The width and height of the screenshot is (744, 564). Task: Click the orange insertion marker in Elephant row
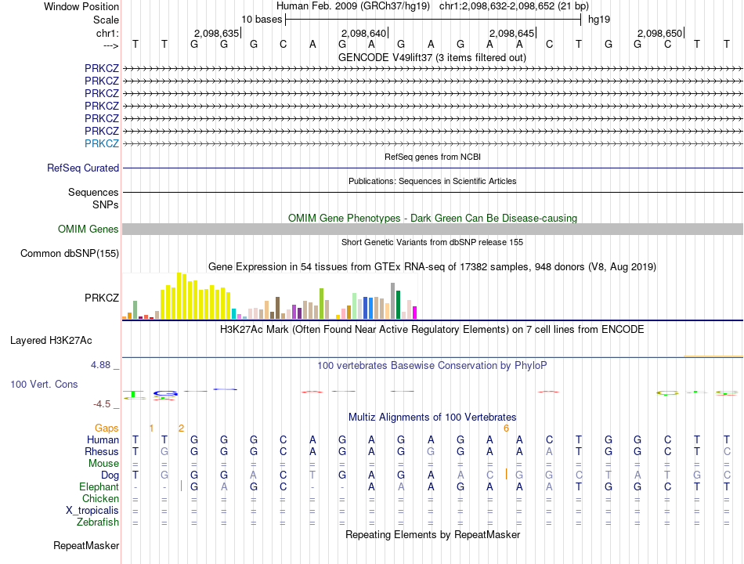point(181,486)
